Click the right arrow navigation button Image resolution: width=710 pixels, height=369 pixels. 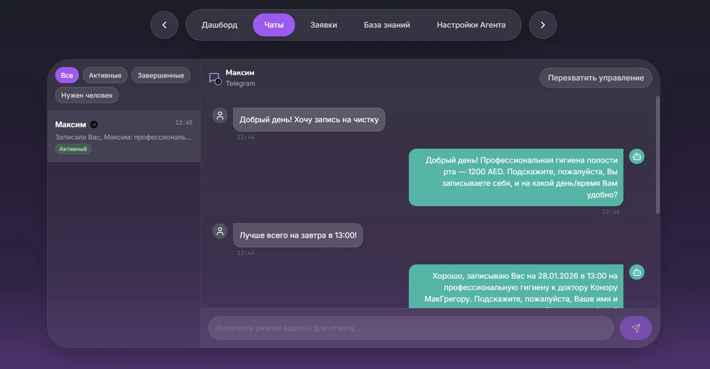tap(543, 25)
